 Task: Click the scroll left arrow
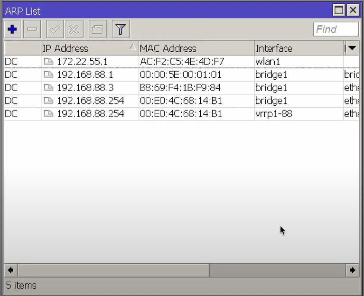[10, 270]
